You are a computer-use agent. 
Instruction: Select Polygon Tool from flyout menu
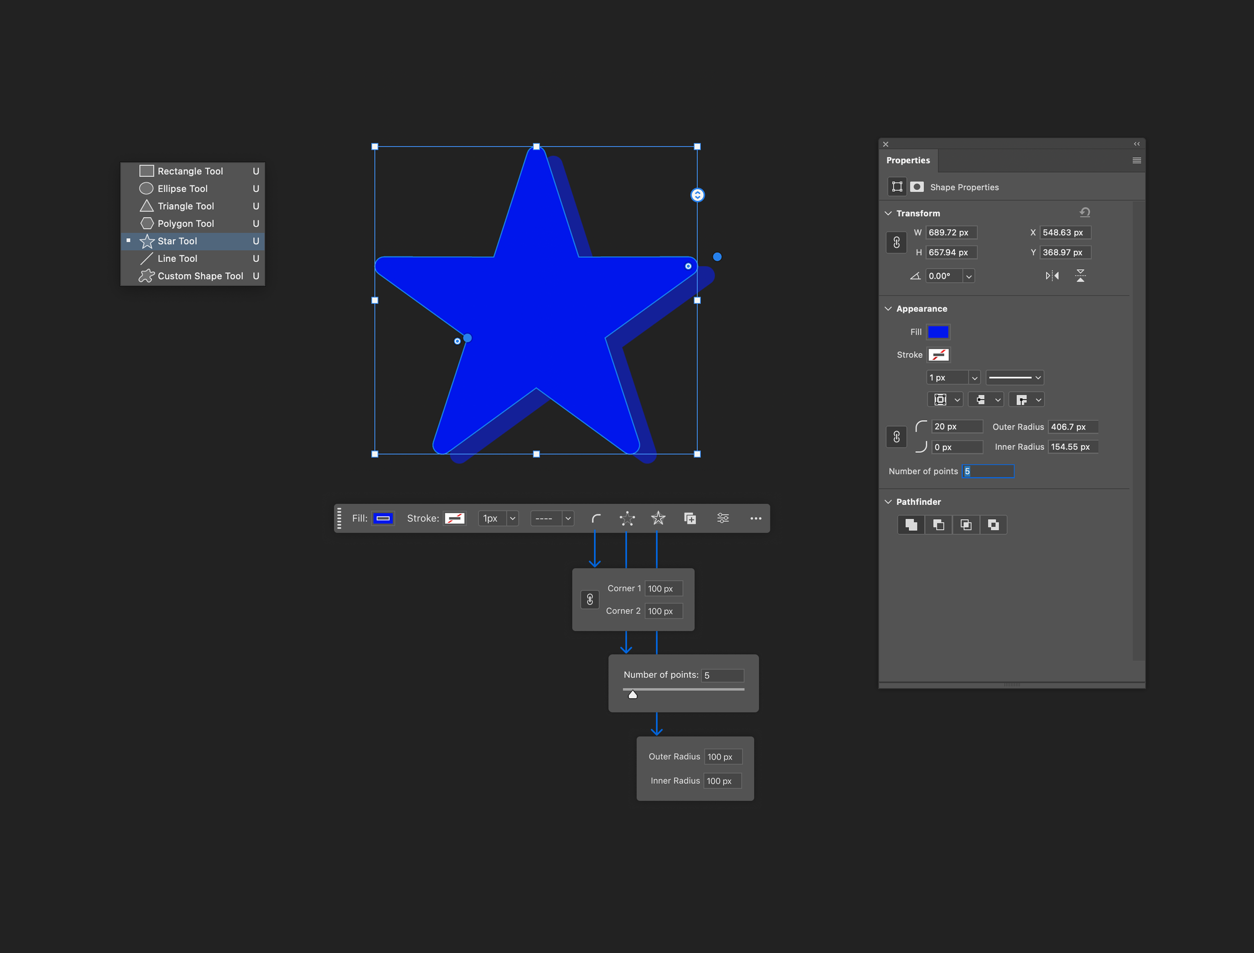pos(186,224)
